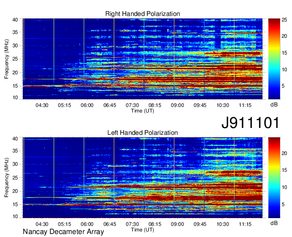The height and width of the screenshot is (237, 292).
Task: Click the 25 value on the top color bar
Action: click(x=284, y=20)
